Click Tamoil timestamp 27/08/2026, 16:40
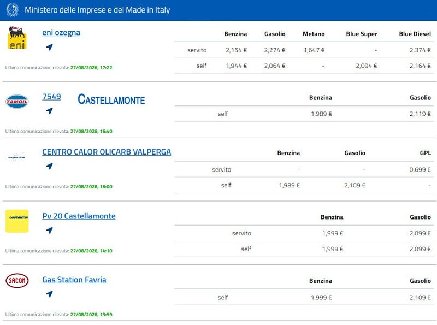437x325 pixels. pos(91,131)
